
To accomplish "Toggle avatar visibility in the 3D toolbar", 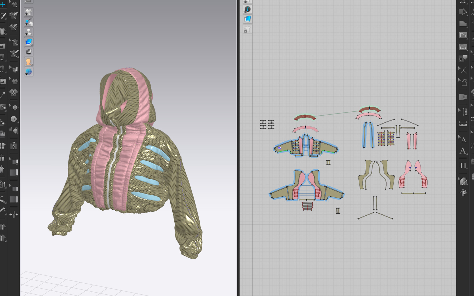I will click(29, 32).
